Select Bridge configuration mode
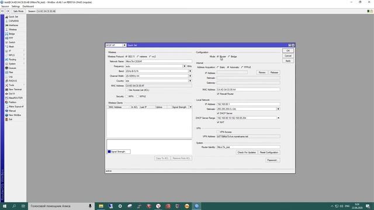374x210 pixels. pyautogui.click(x=229, y=57)
